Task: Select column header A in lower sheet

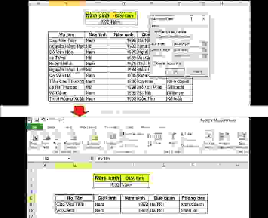Action: [x=45, y=165]
